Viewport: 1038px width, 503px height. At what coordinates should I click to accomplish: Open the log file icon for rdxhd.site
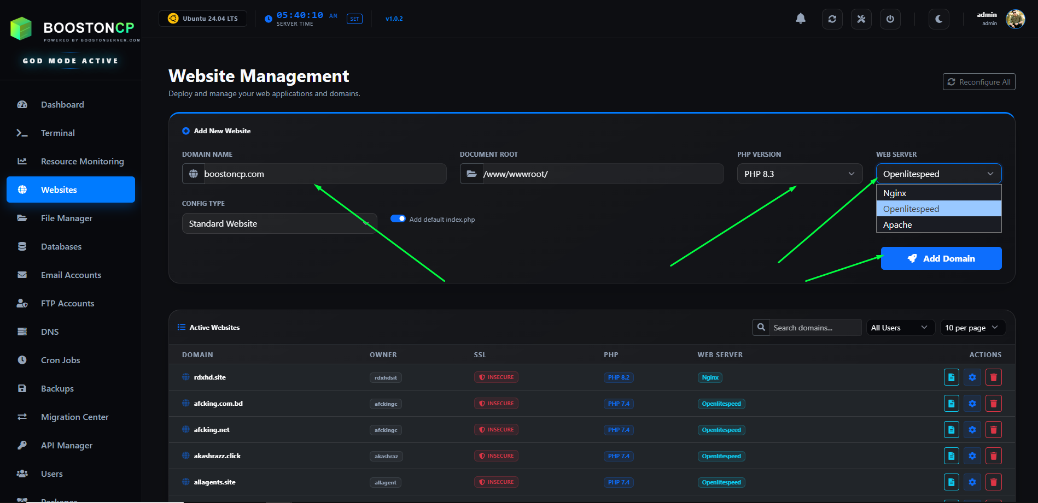[x=951, y=377]
